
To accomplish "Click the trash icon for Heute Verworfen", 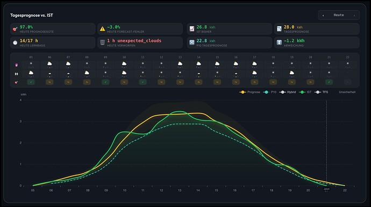I will pos(102,42).
